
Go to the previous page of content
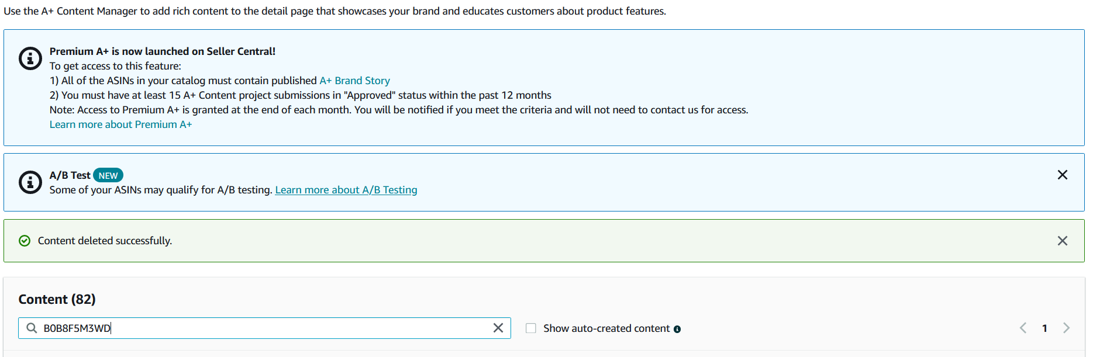pos(1023,328)
